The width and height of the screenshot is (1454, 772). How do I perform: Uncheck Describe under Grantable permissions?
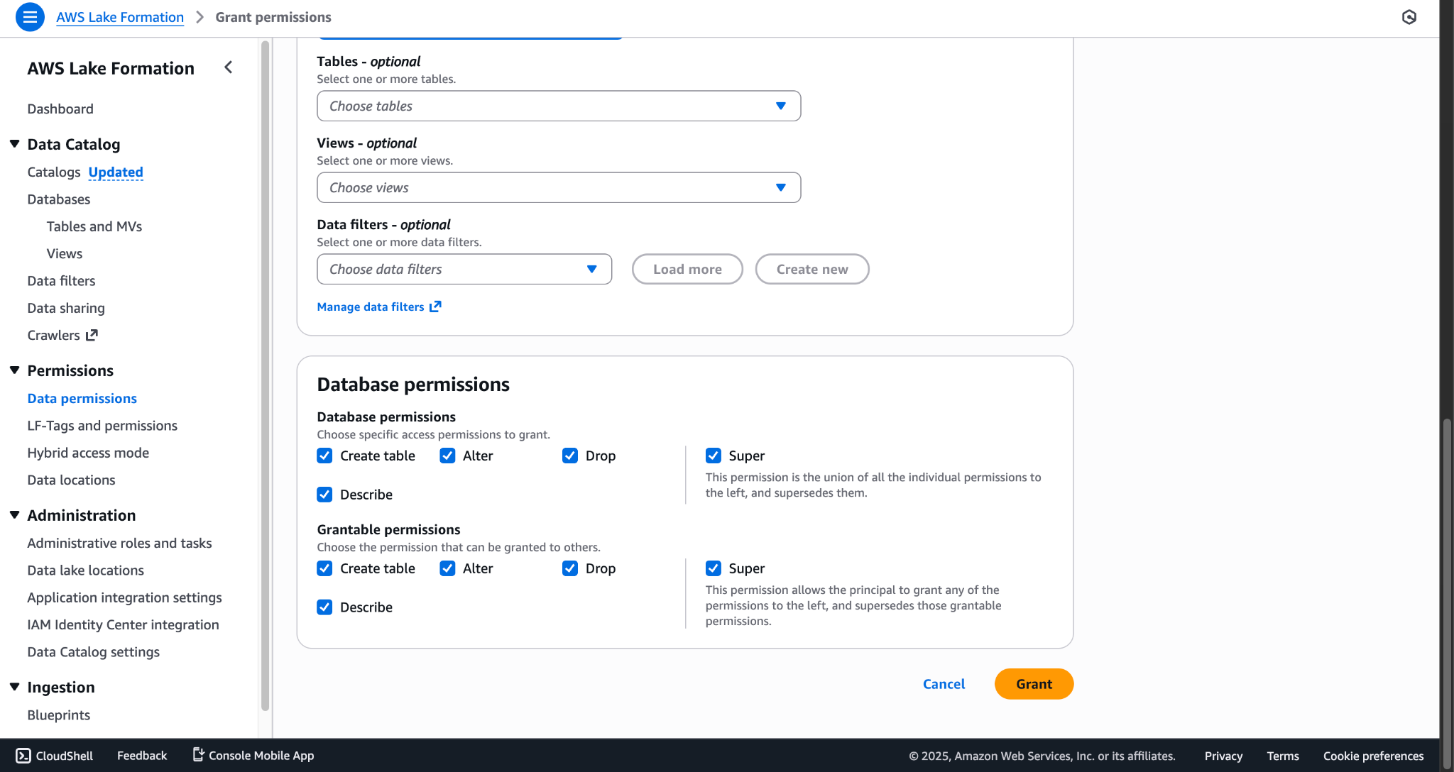click(x=324, y=607)
